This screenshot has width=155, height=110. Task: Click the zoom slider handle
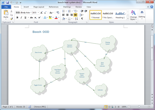[x=139, y=107]
